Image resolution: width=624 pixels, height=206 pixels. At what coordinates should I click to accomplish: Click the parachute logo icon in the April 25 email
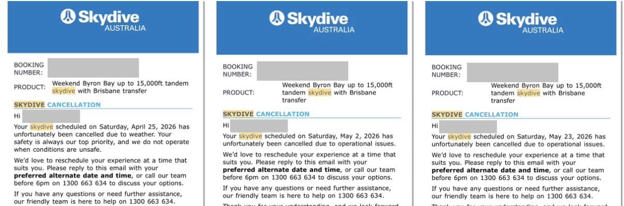(x=68, y=17)
